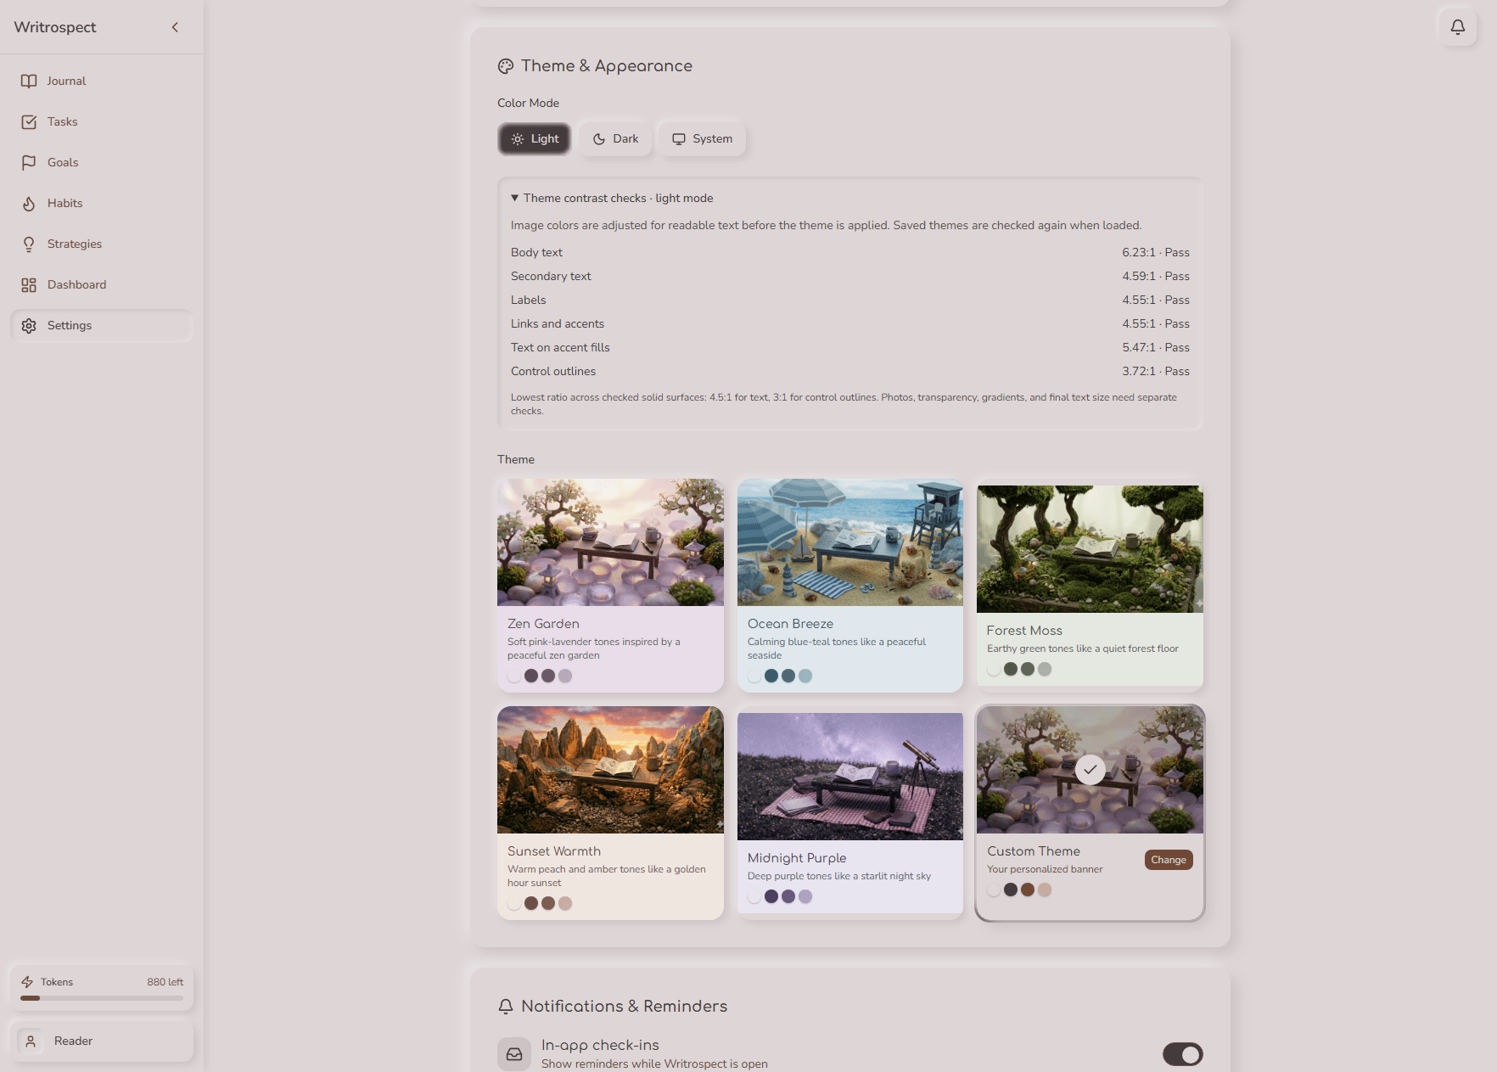Click the Goals flag icon
This screenshot has width=1497, height=1072.
tap(29, 162)
